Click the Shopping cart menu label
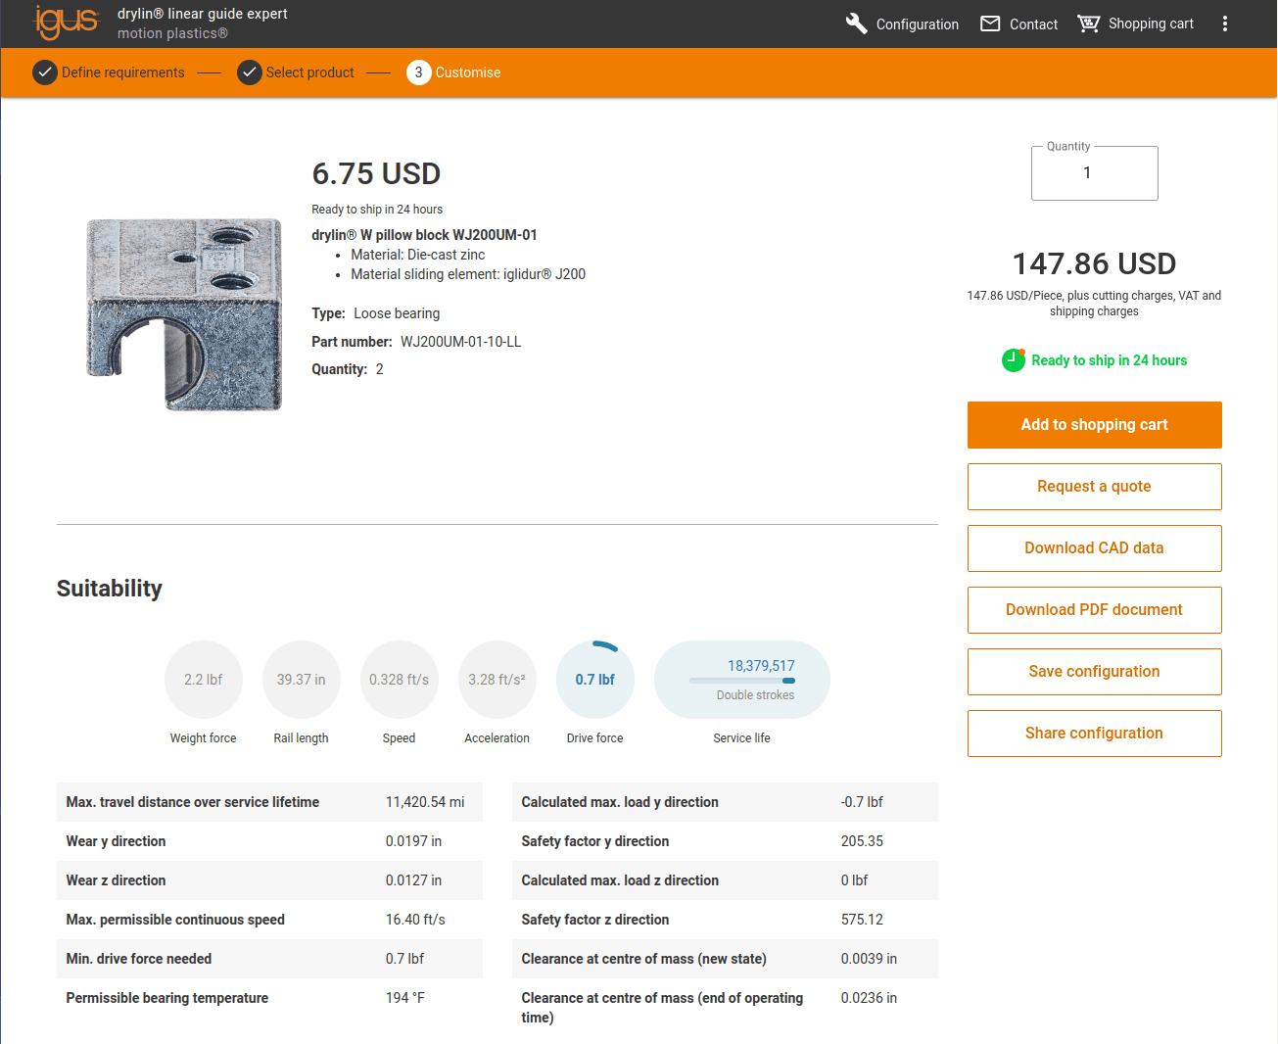This screenshot has width=1278, height=1044. pos(1152,24)
